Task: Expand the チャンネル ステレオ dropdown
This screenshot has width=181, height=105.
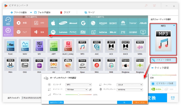Action: [130, 85]
